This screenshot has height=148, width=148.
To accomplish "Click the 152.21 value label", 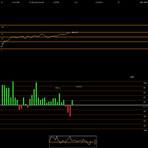I will click(x=79, y=87).
